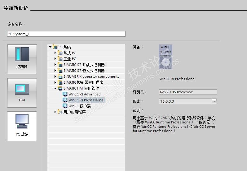Expand SIMATIC S7 嵌入式控制器 node
This screenshot has height=171, width=247.
point(55,71)
